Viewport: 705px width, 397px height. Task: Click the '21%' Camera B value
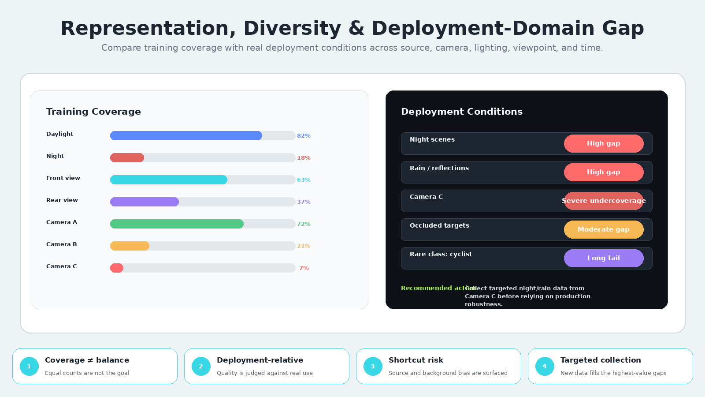point(304,246)
